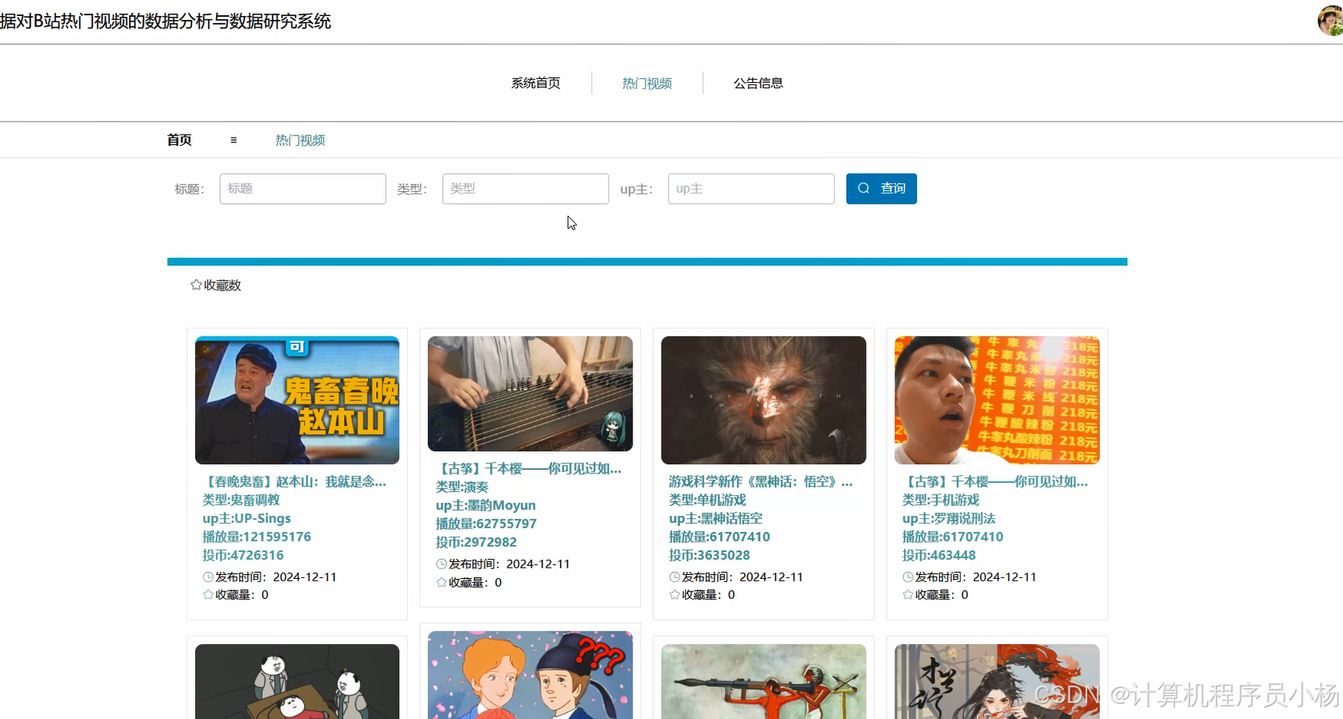Viewport: 1343px width, 719px height.
Task: Click 热门视频 breadcrumb link
Action: click(300, 140)
